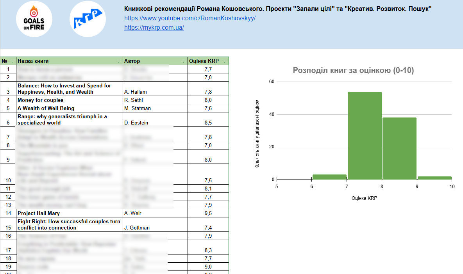The image size is (463, 274).
Task: Click the Оцінка KRP chart axis label
Action: pyautogui.click(x=364, y=198)
